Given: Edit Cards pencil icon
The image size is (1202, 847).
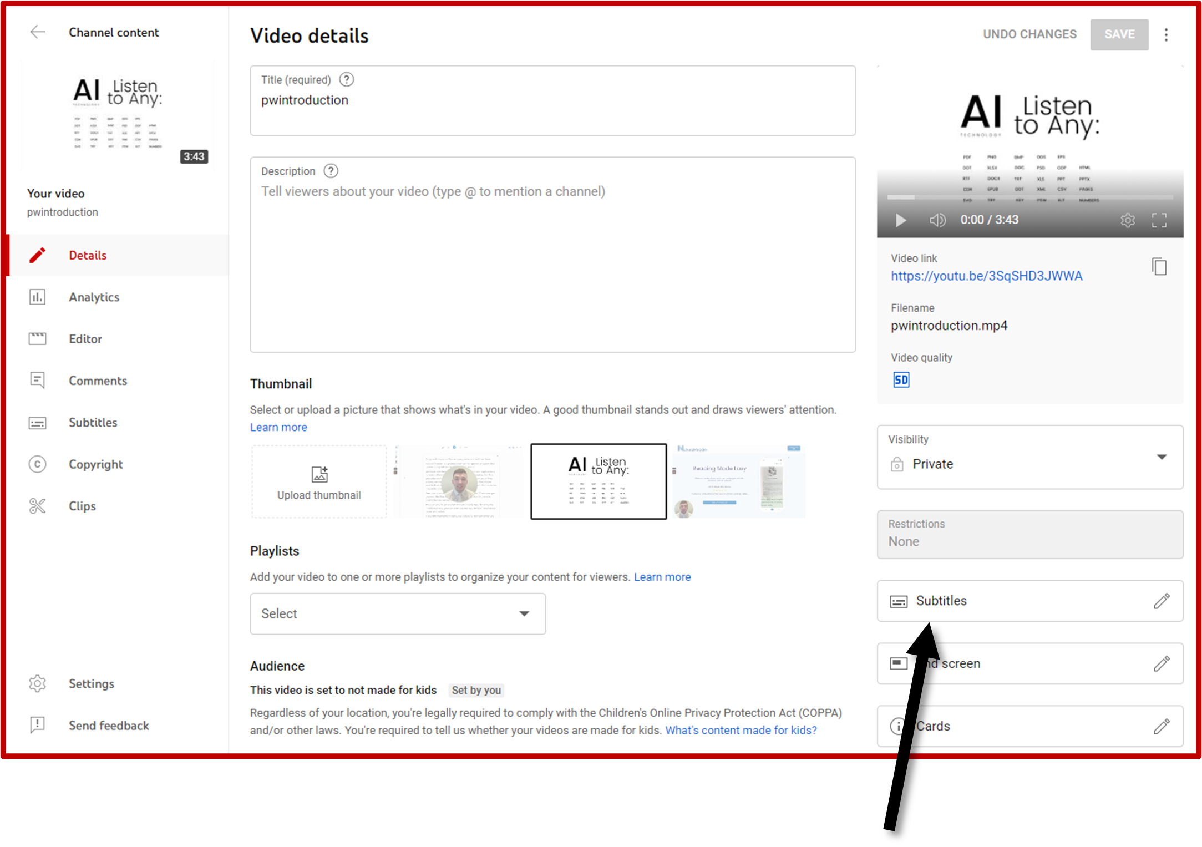Looking at the screenshot, I should pyautogui.click(x=1162, y=726).
